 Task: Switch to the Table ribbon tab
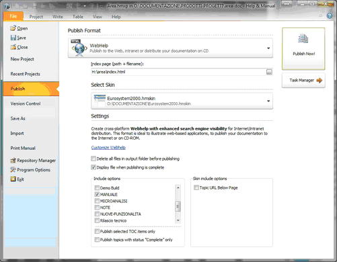click(x=78, y=17)
